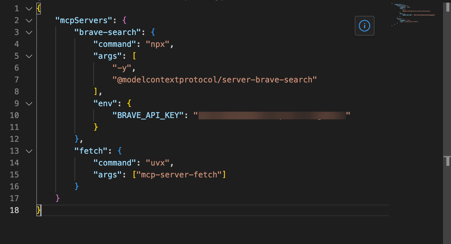Click the "npx" command value
Viewport: 451px width, 244px height.
click(x=158, y=44)
